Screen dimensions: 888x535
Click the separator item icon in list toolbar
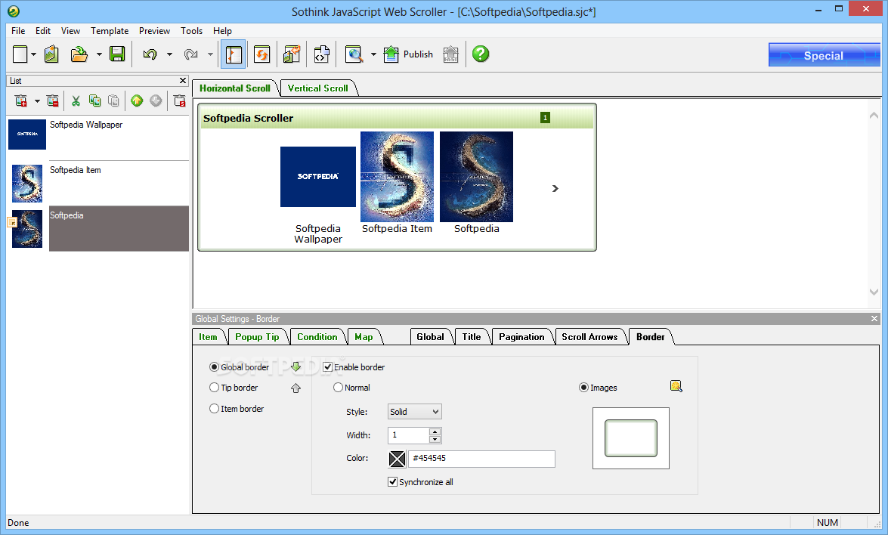point(180,101)
